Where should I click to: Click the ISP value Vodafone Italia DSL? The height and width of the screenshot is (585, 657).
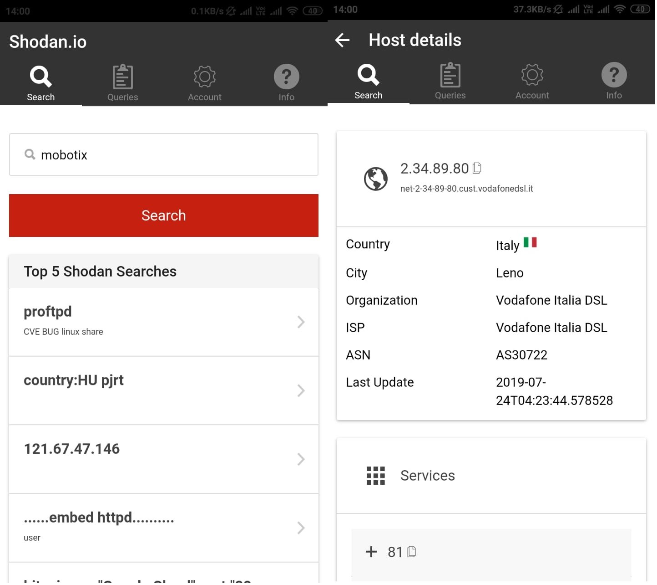point(551,328)
